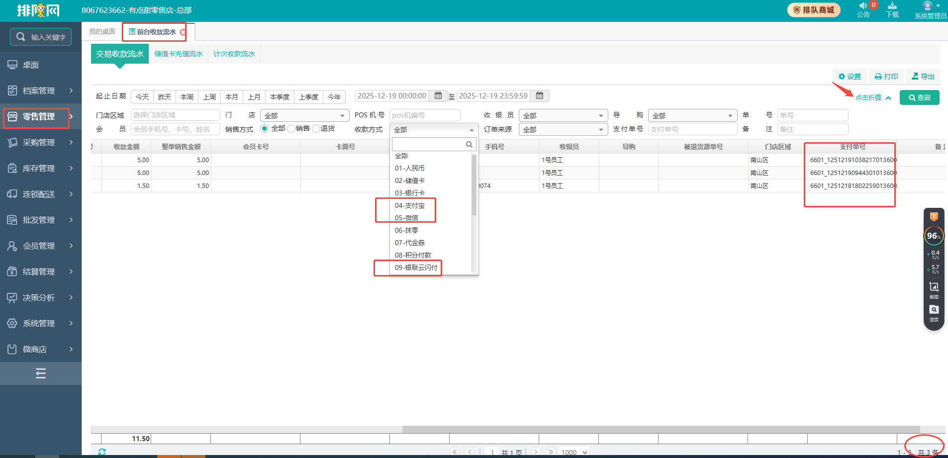Choose 09-银联云闪付 from the payment list

click(x=431, y=268)
